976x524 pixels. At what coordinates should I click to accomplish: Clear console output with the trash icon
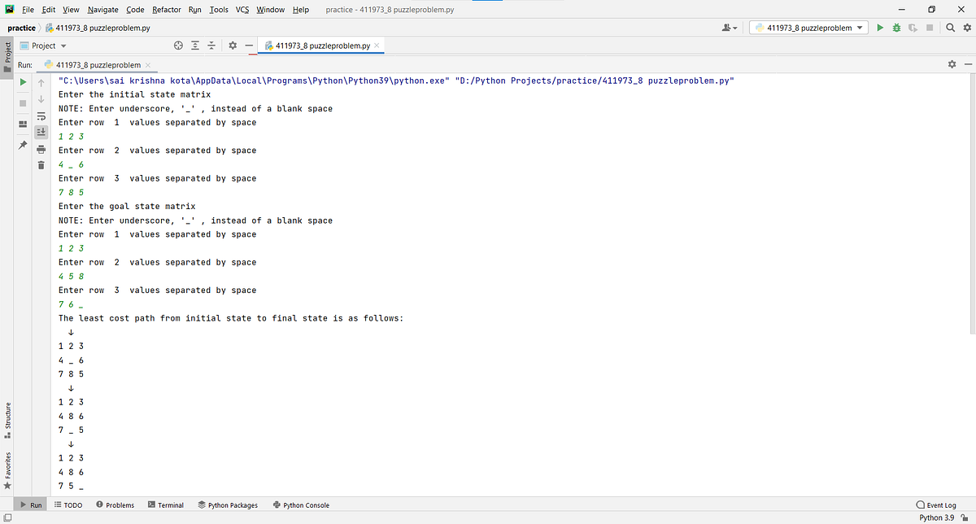tap(41, 166)
